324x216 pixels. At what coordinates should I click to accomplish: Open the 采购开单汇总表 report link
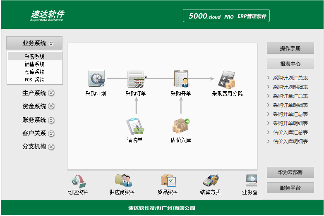pos(290,114)
